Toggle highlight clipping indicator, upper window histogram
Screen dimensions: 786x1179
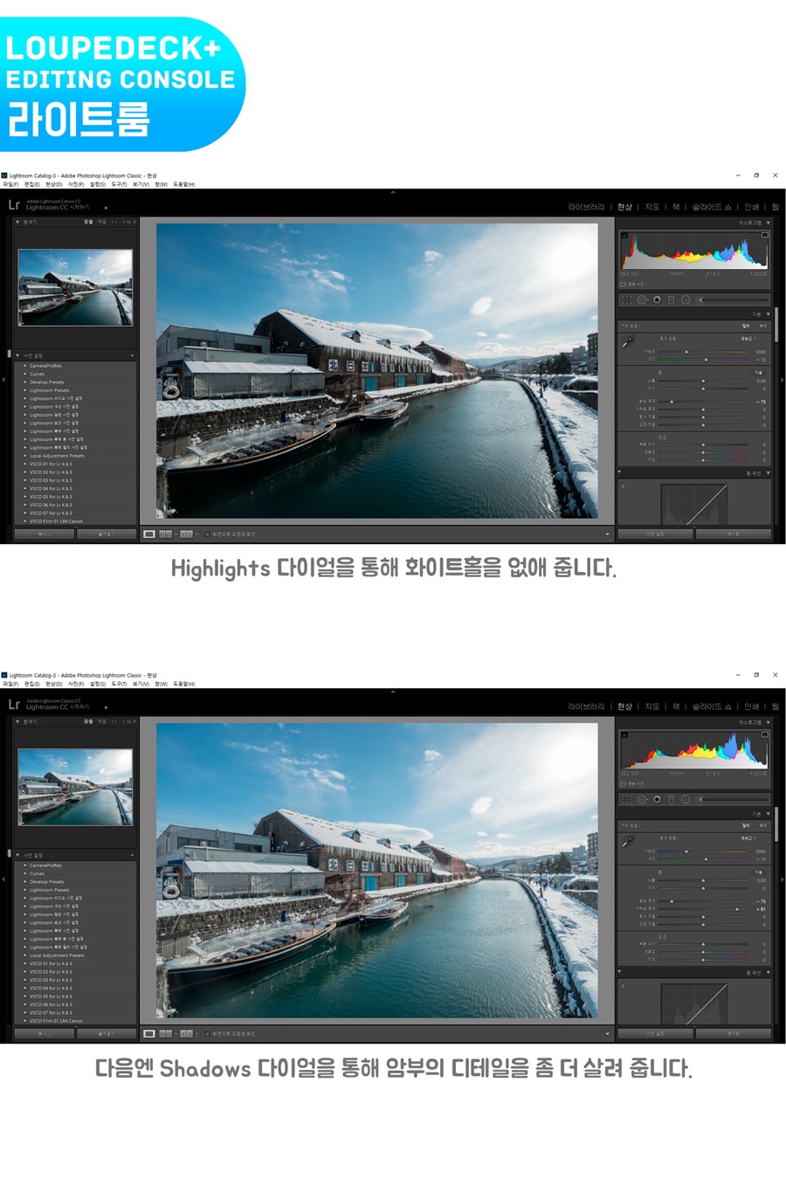pos(765,236)
